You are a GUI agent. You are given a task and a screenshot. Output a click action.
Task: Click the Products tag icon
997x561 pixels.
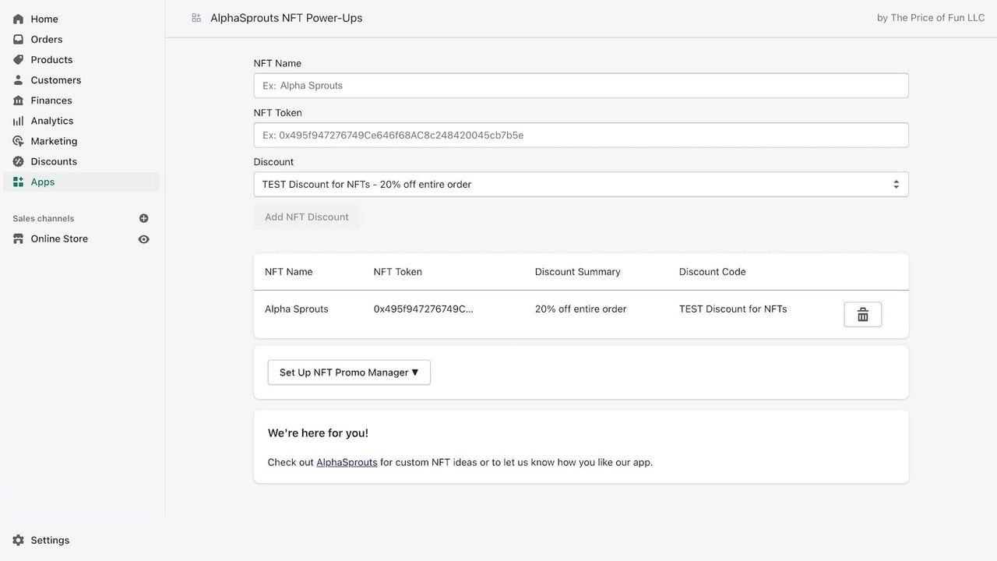pyautogui.click(x=18, y=59)
